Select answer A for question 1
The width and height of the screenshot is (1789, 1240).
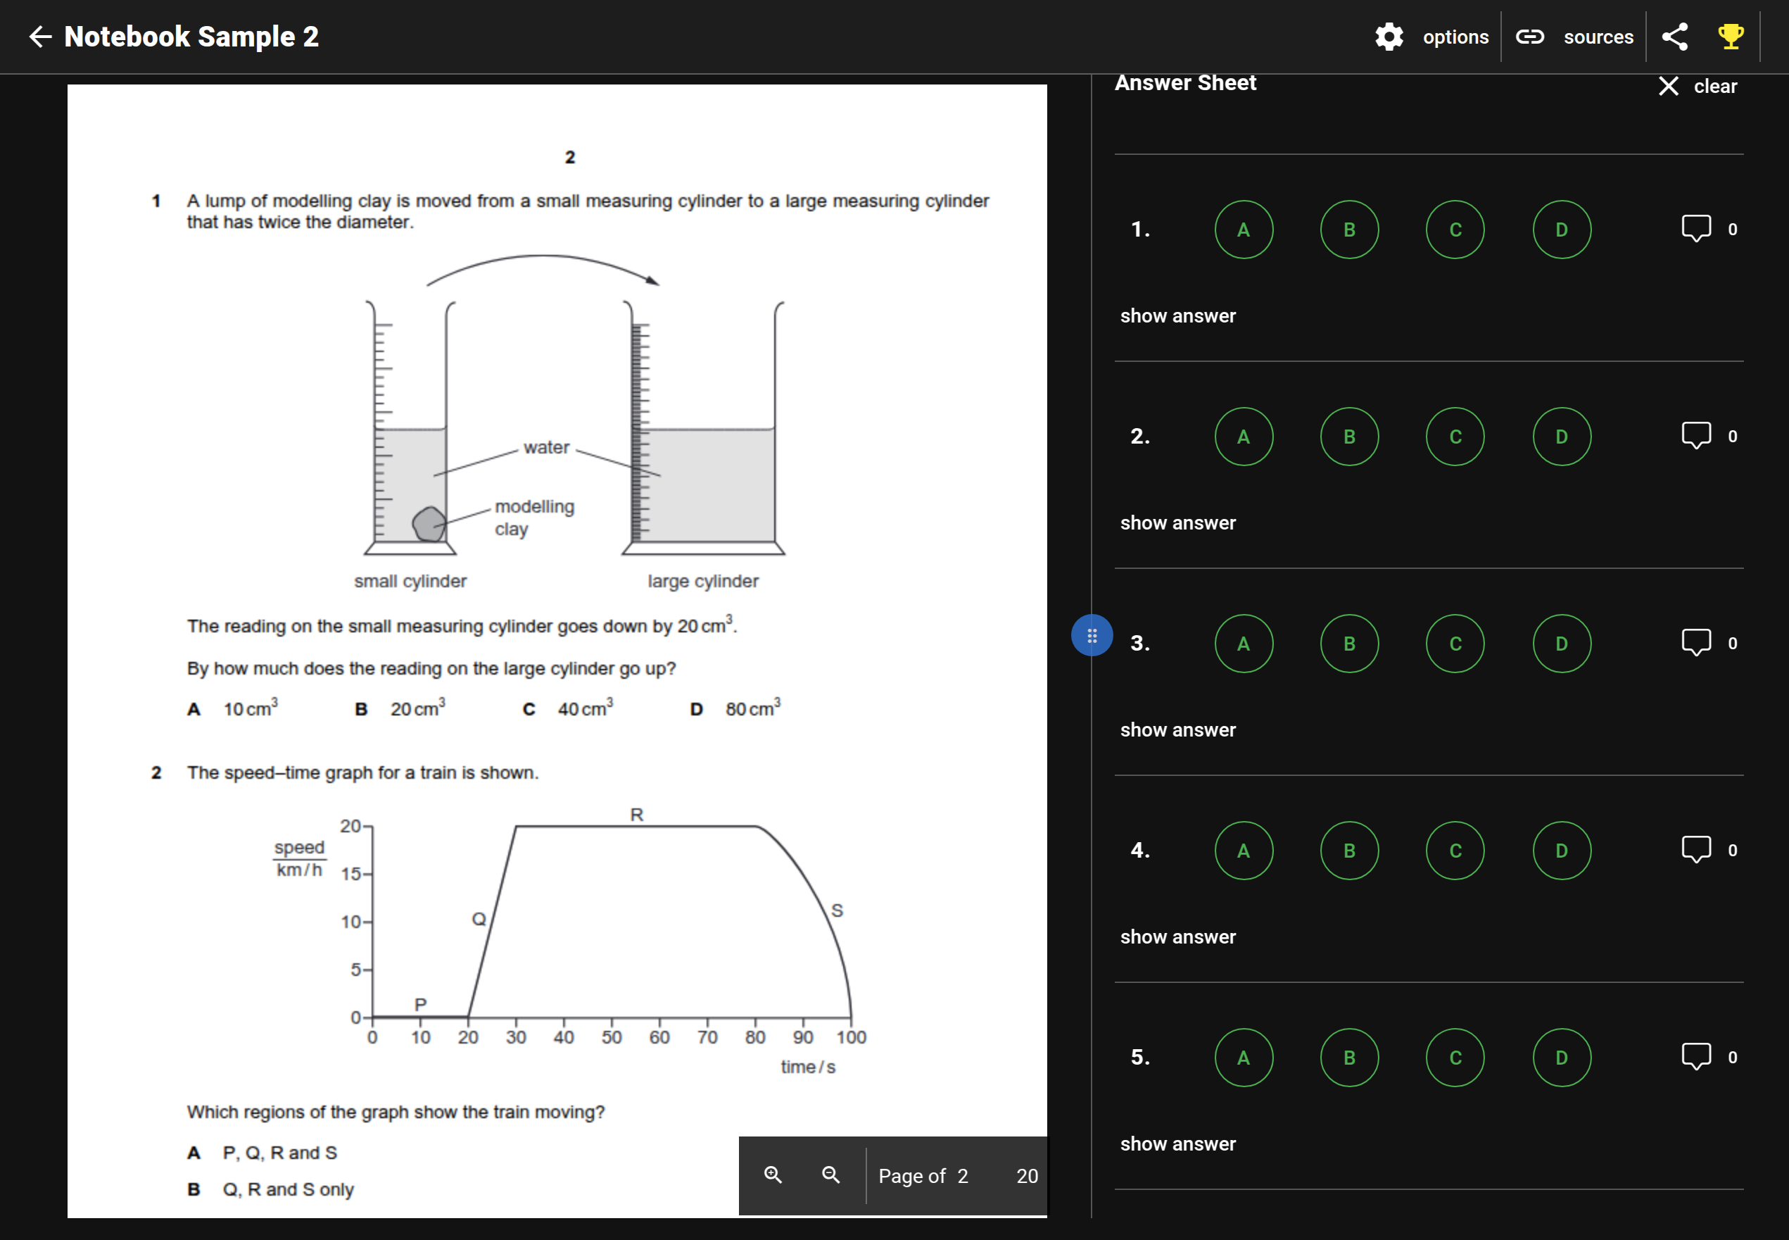[x=1243, y=230]
